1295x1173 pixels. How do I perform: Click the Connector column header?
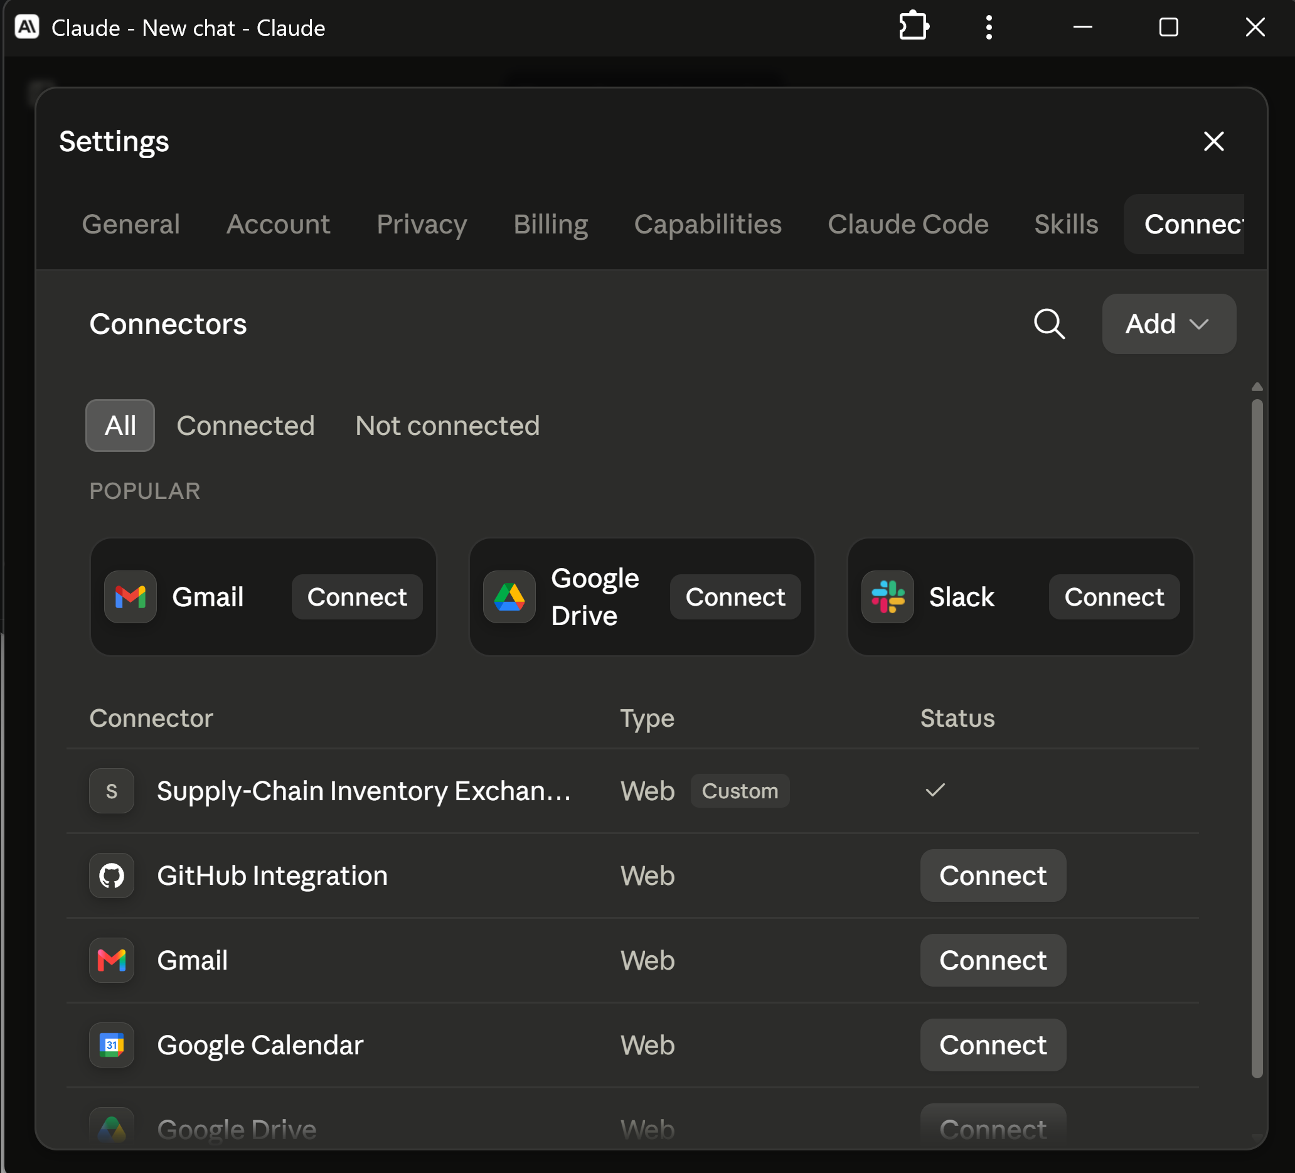pos(151,717)
